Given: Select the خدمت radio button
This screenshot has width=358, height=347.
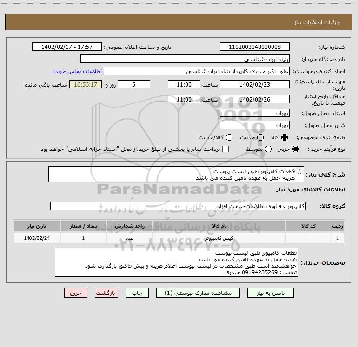Looking at the screenshot, I should coord(260,137).
